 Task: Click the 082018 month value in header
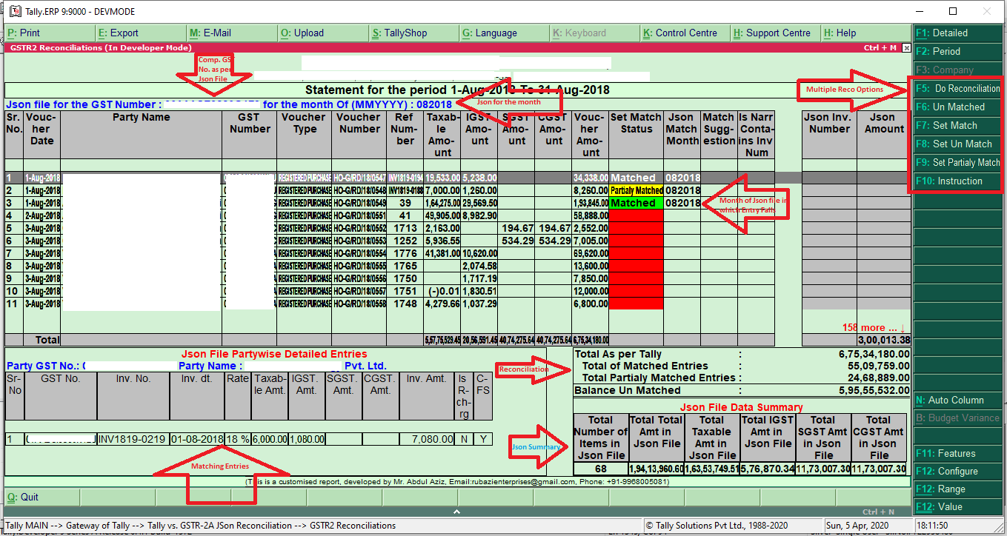(x=434, y=104)
